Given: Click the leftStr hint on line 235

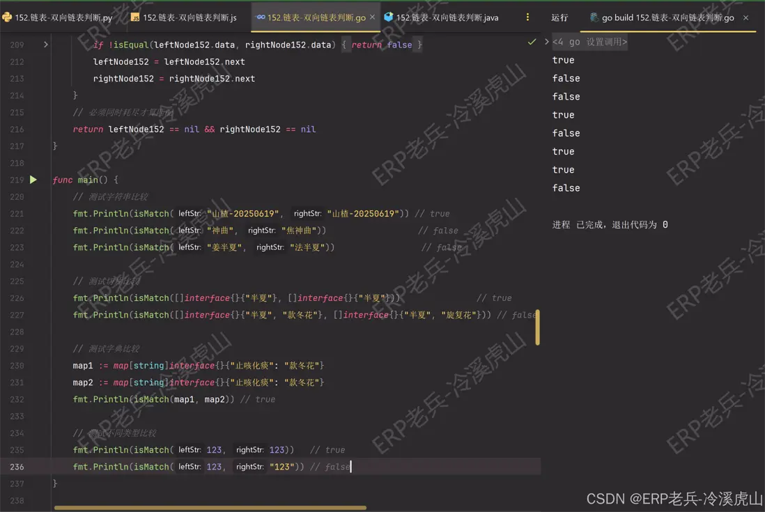Looking at the screenshot, I should point(190,449).
